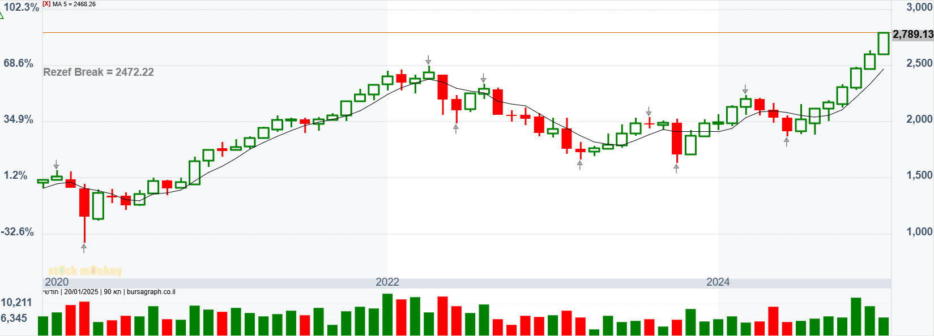Click the green triangle marker at left edge
The width and height of the screenshot is (934, 336).
tap(1, 15)
